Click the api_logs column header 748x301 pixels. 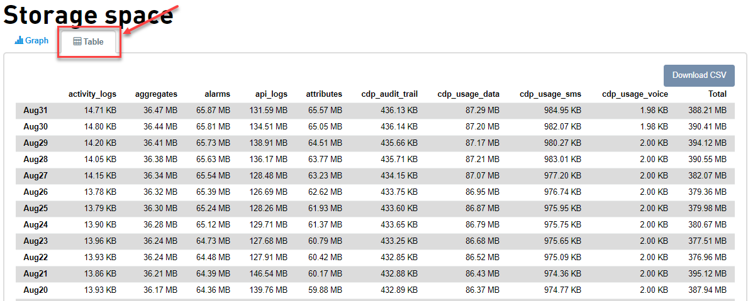[x=271, y=94]
